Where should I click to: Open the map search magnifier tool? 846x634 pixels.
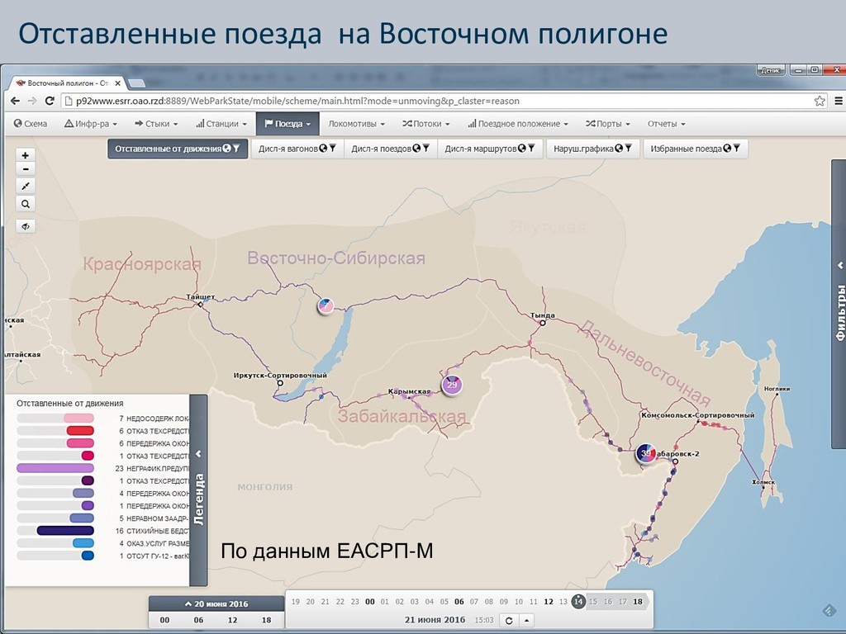[26, 205]
